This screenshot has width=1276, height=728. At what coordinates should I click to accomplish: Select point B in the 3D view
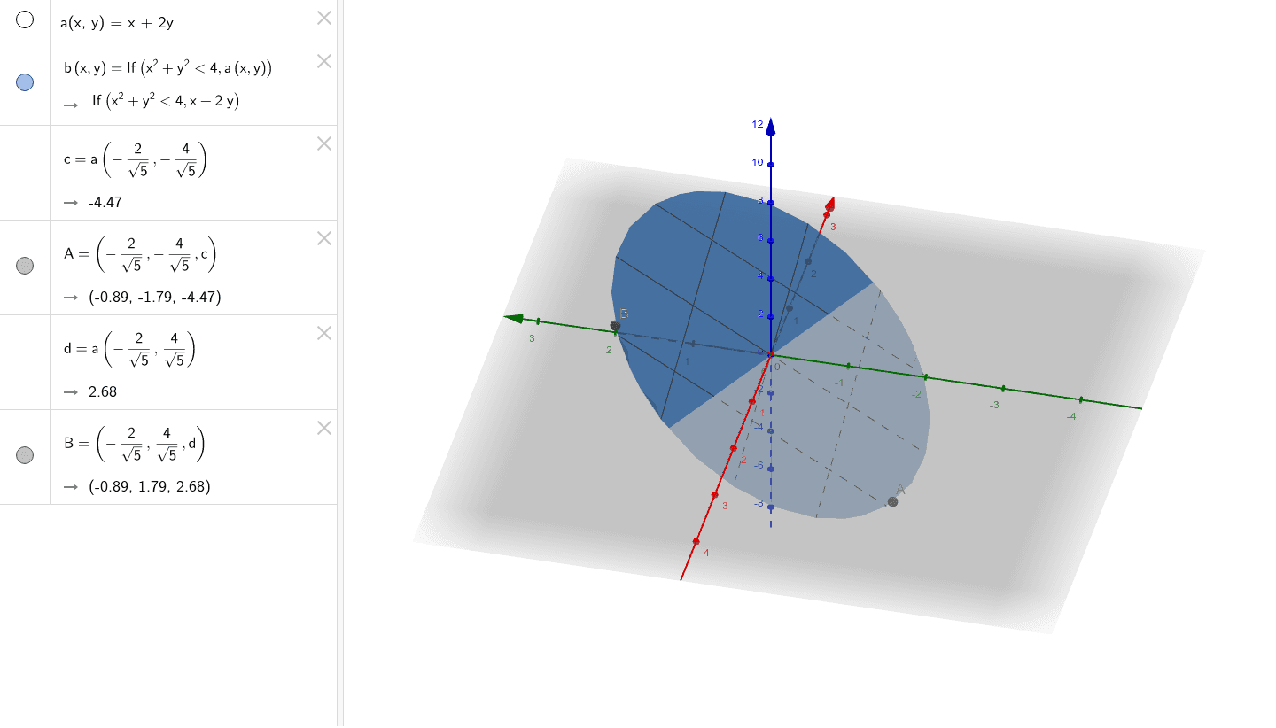(615, 326)
